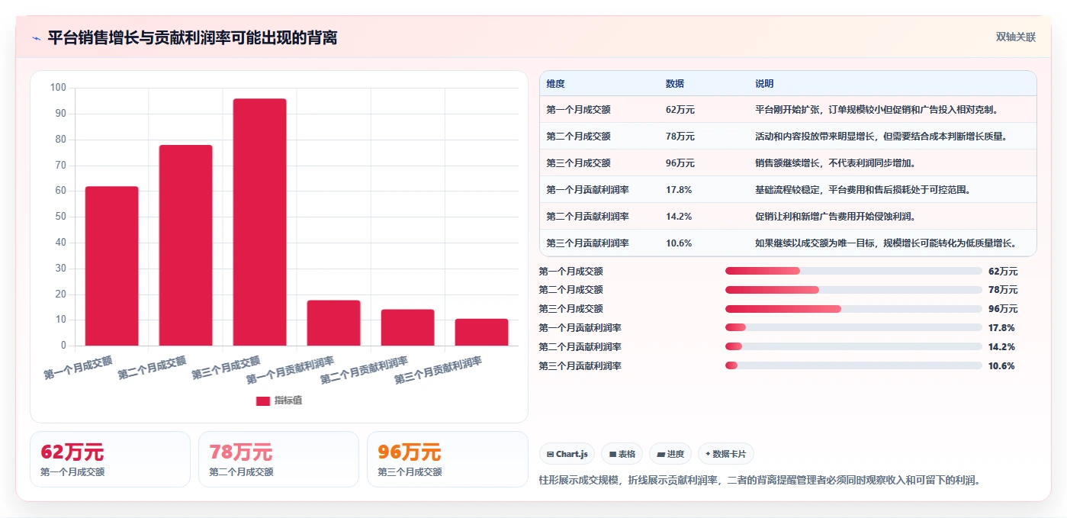Click the 进度 chip

point(670,454)
